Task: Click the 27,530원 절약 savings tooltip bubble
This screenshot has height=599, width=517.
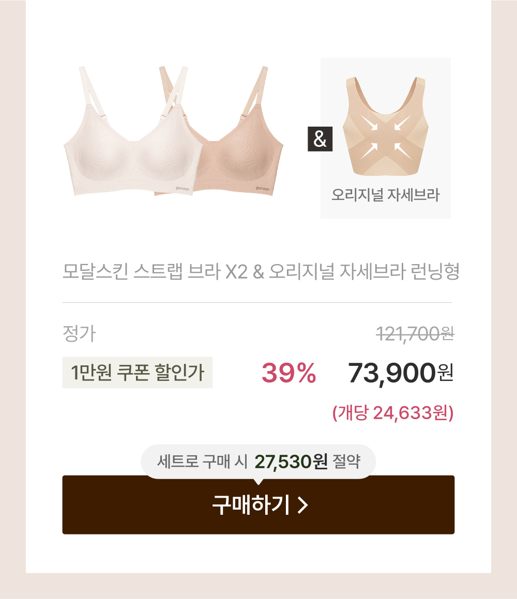Action: 258,462
